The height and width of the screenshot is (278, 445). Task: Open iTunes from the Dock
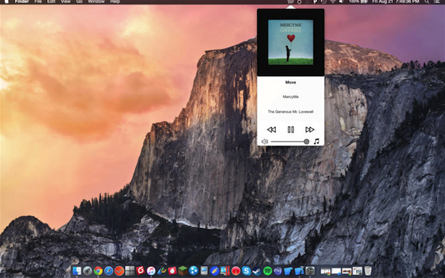coord(151,271)
